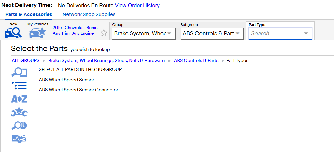Screen dimensions: 334x152
Task: Click the New vehicle search icon
Action: pos(13,33)
